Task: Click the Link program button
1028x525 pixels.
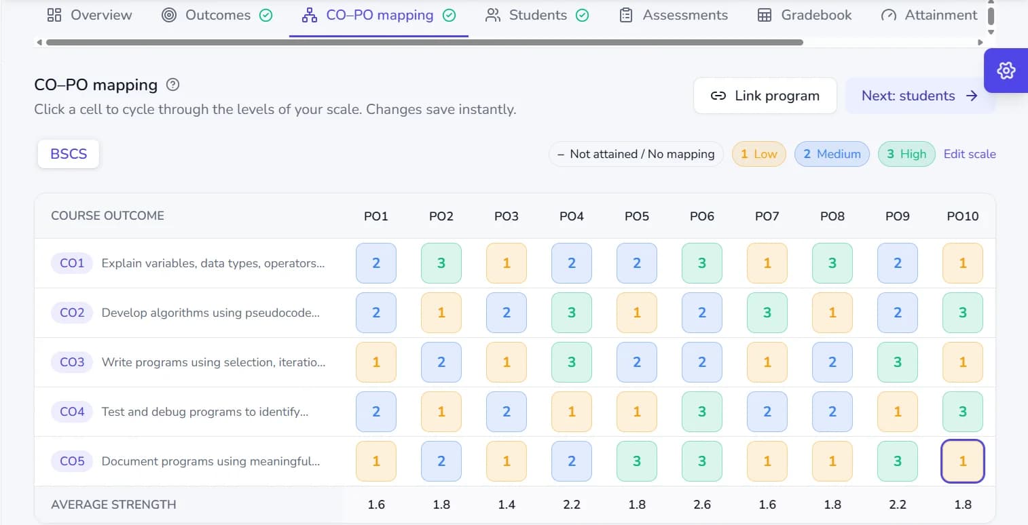Action: click(765, 96)
